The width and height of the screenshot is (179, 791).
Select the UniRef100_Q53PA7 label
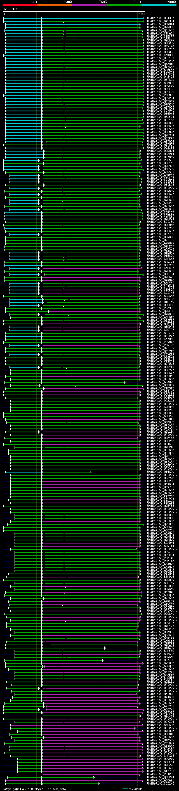(161, 139)
